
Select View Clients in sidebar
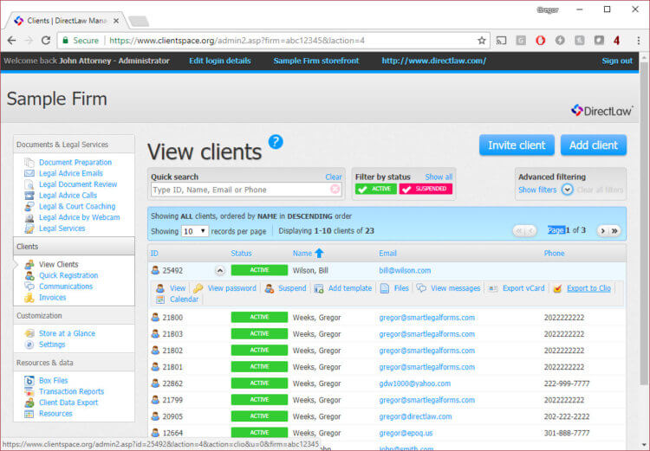tap(58, 264)
